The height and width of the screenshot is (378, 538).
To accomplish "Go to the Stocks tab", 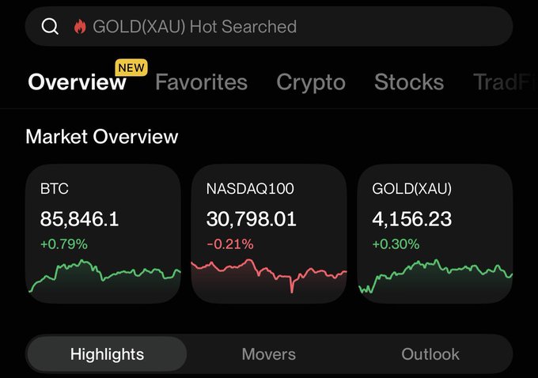I will point(409,82).
